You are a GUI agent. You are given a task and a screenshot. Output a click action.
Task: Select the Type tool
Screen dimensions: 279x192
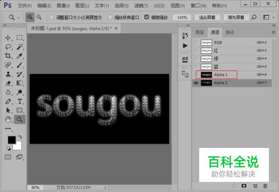coord(20,101)
